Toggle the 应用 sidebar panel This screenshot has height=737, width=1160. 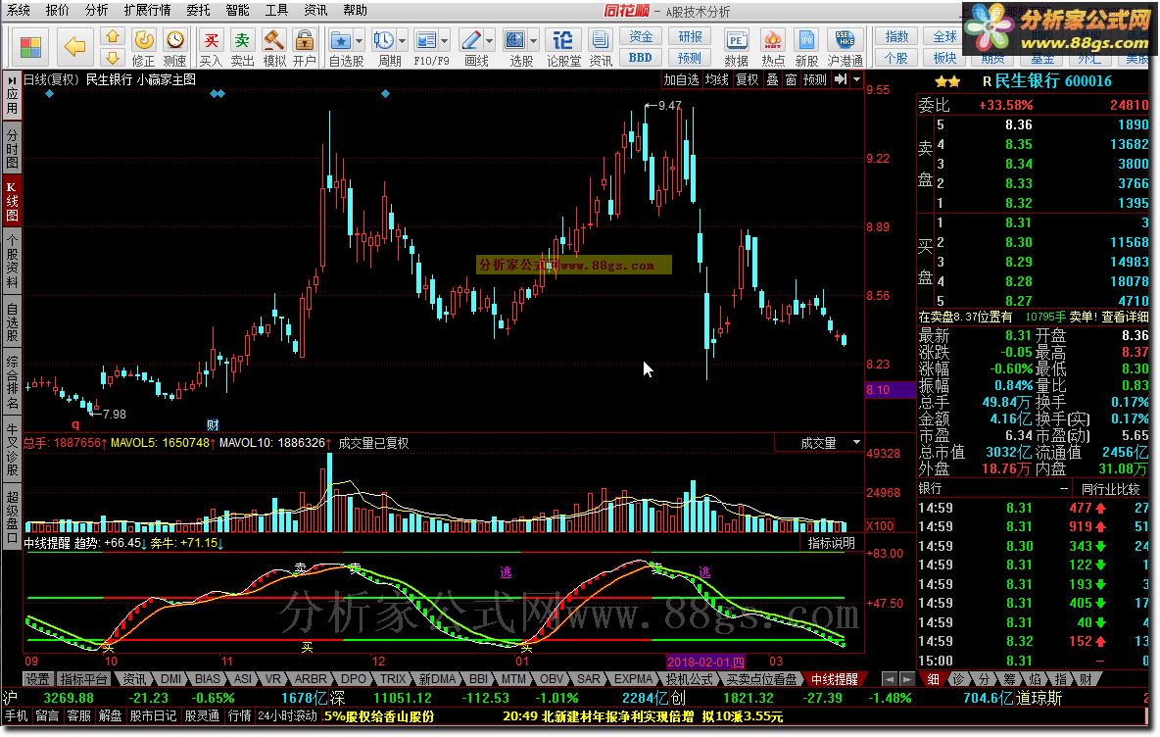[x=12, y=95]
